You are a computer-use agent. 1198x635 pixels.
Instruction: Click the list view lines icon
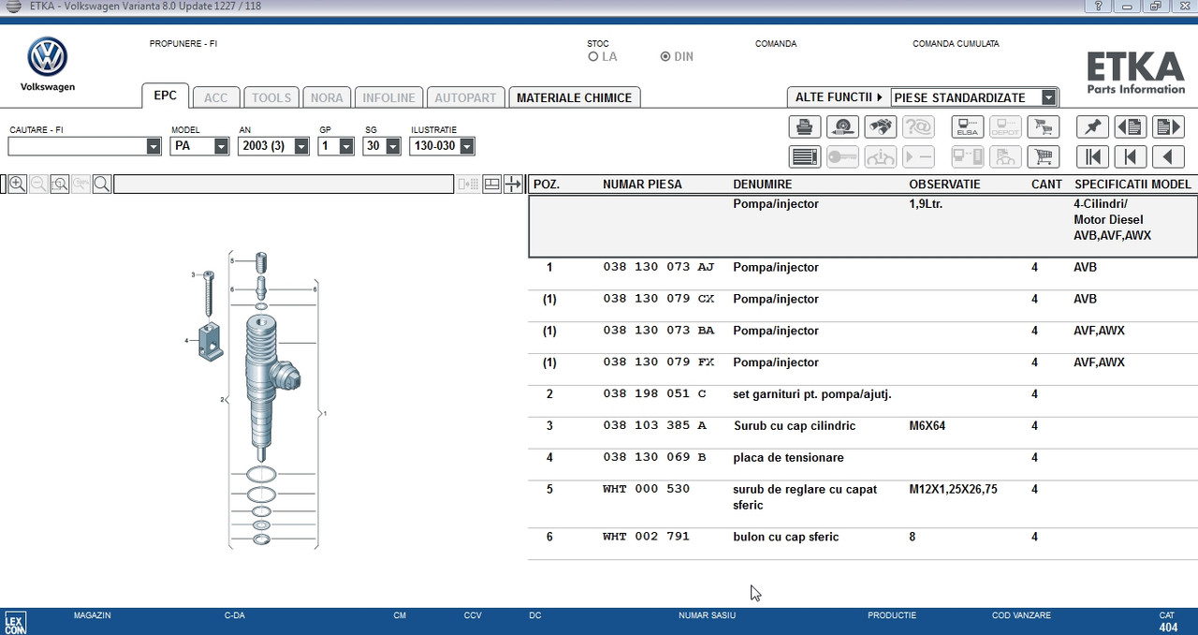(805, 156)
